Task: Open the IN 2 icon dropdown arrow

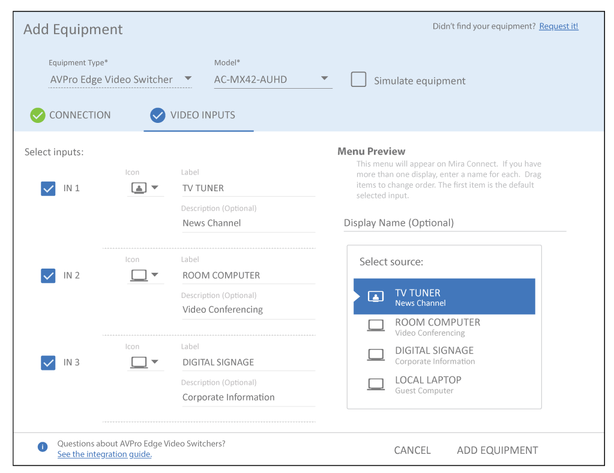Action: [155, 275]
